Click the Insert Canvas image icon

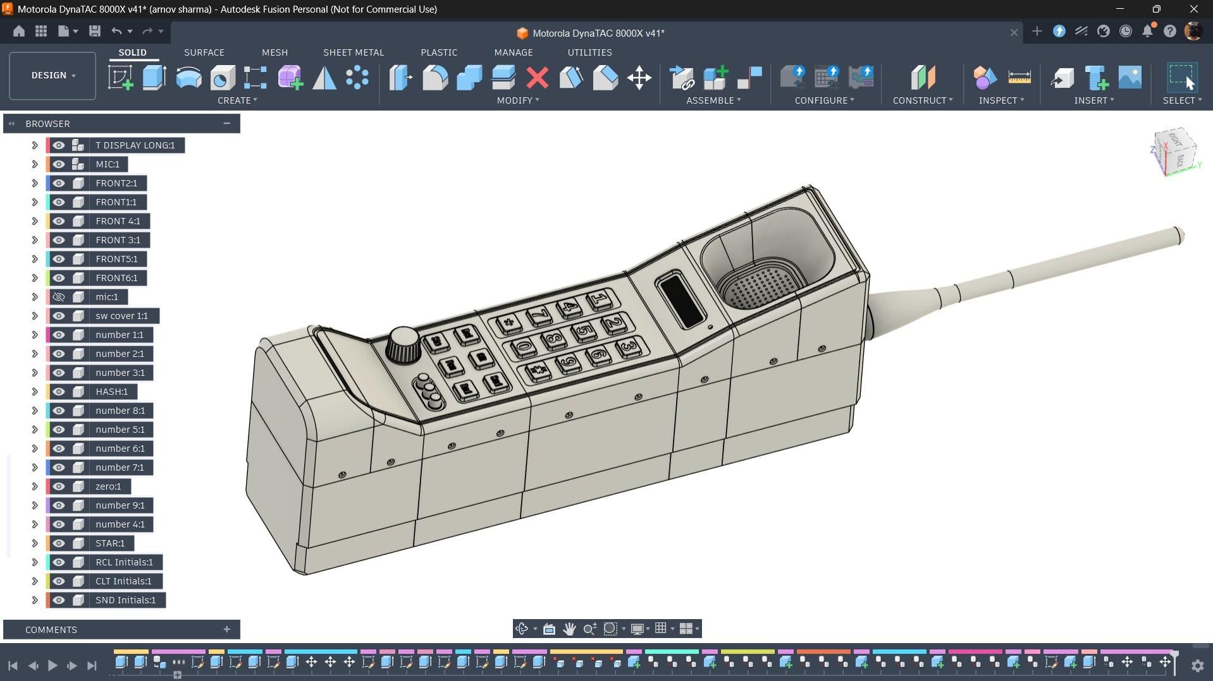[x=1130, y=78]
